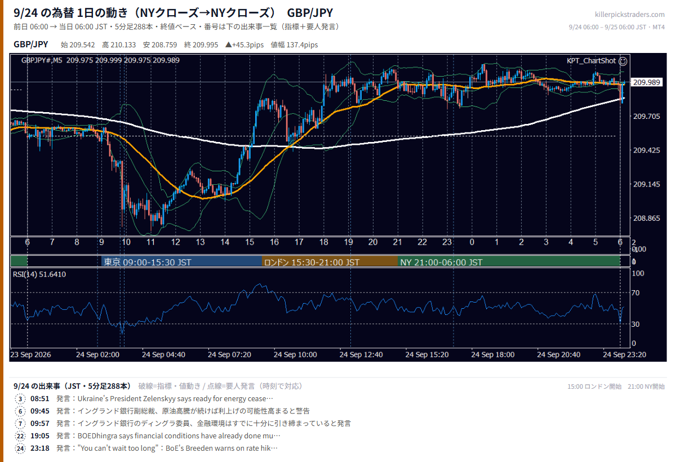The height and width of the screenshot is (462, 676).
Task: Click the circled number 3 event marker
Action: pos(21,399)
